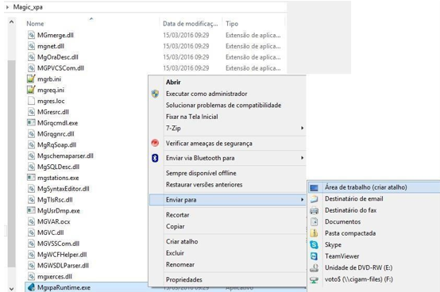Image resolution: width=440 pixels, height=292 pixels.
Task: Choose Copiar in the context menu
Action: [x=175, y=226]
